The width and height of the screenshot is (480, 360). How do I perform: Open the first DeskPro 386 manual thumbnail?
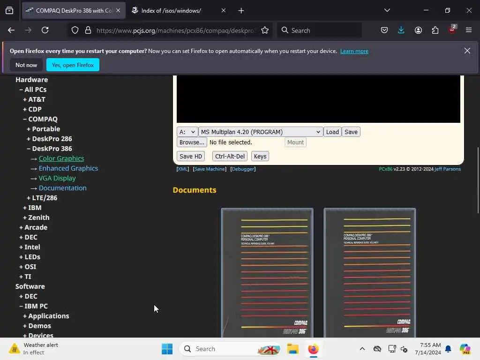(x=267, y=272)
